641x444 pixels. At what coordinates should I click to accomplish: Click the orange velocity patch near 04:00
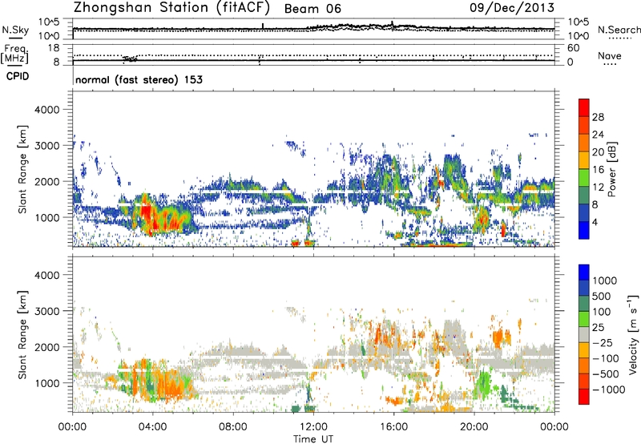coord(171,385)
